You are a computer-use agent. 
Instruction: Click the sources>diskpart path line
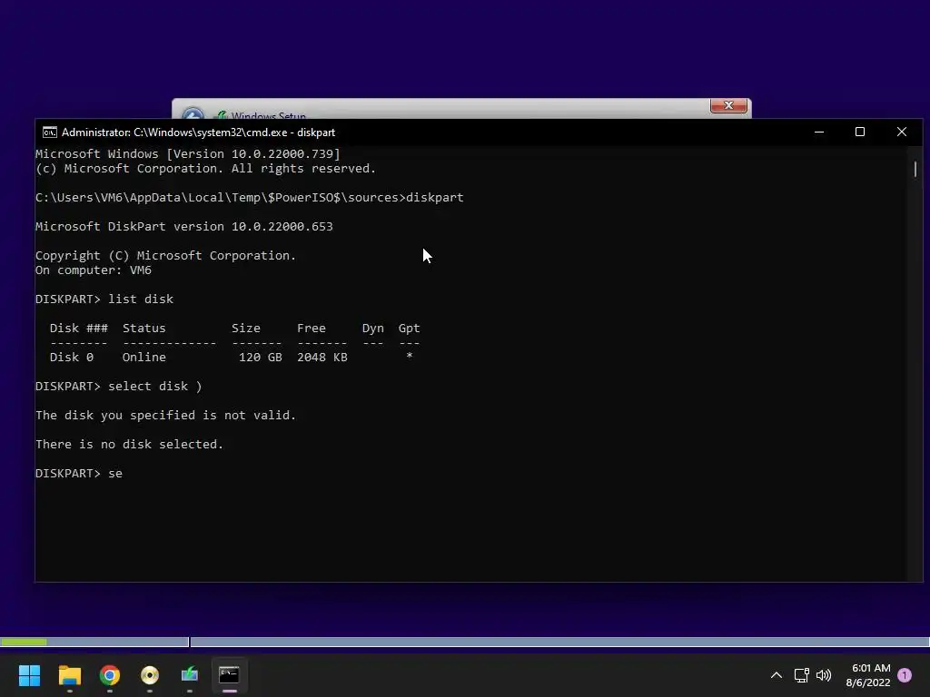click(x=249, y=197)
